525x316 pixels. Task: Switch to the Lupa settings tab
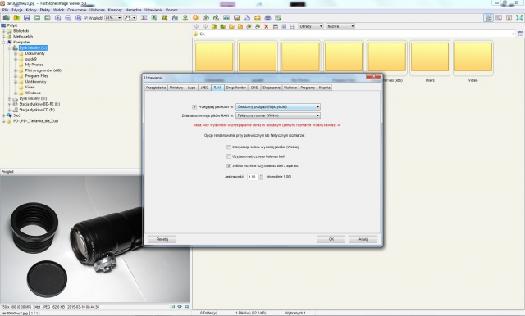click(x=191, y=88)
